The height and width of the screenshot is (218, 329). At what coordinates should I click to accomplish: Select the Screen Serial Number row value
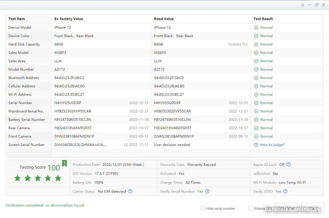click(80, 145)
